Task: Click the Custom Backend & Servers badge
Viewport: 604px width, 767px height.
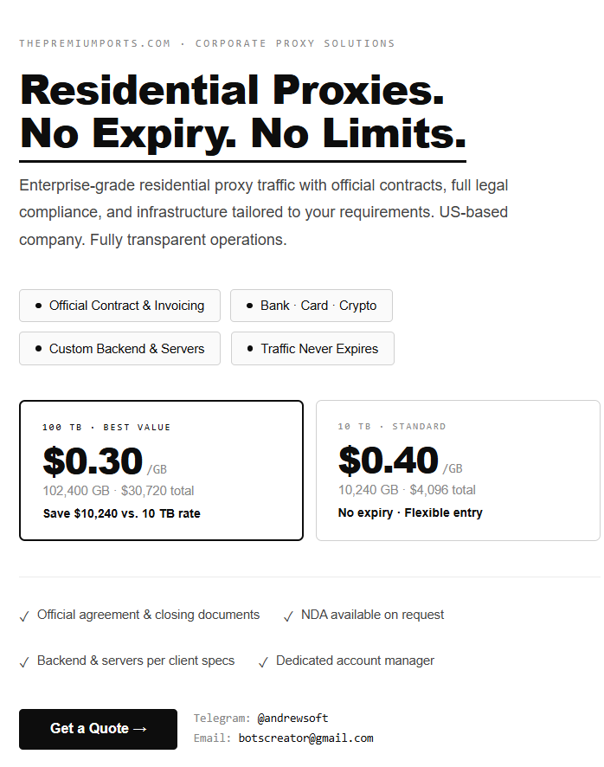Action: click(x=119, y=349)
